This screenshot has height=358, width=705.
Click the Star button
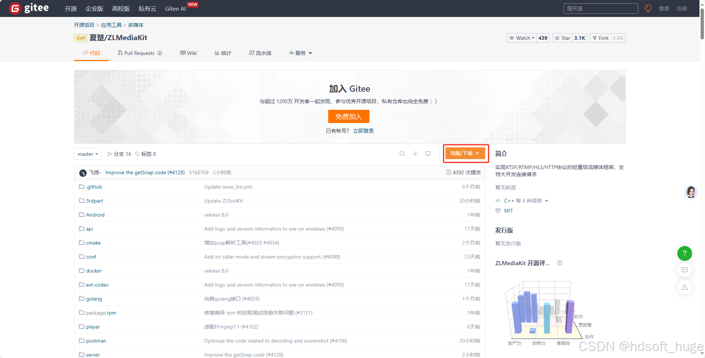(562, 38)
